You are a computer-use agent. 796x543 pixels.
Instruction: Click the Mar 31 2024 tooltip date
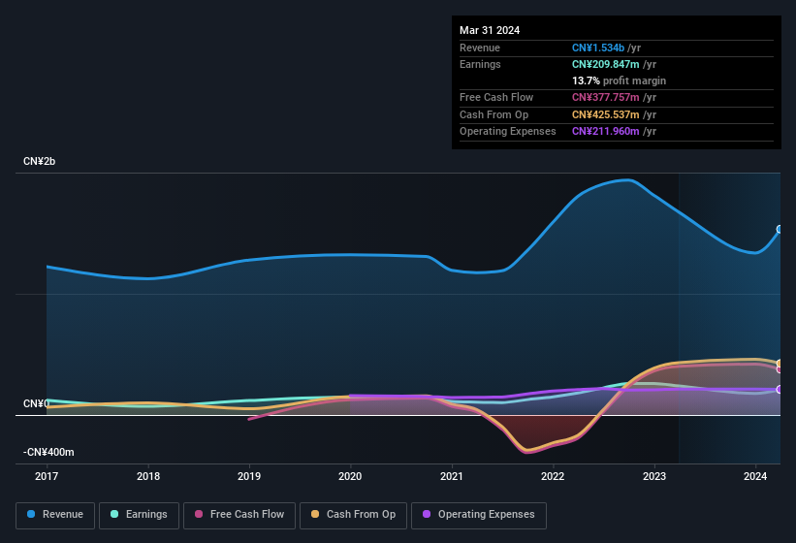click(490, 30)
